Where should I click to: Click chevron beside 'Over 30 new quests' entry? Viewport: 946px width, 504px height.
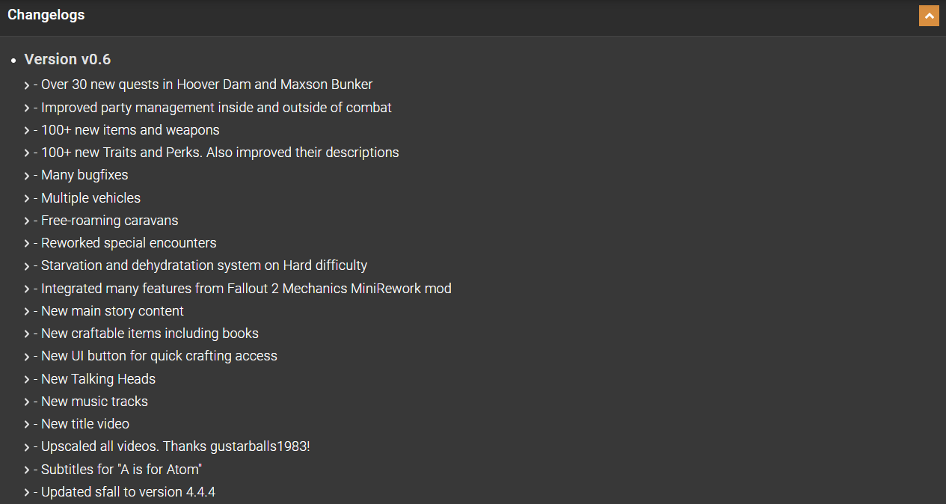tap(27, 85)
